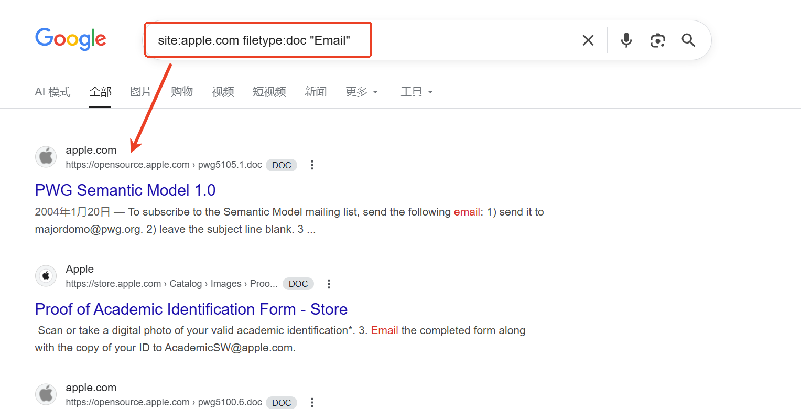Open Google Lens image search icon

point(657,40)
